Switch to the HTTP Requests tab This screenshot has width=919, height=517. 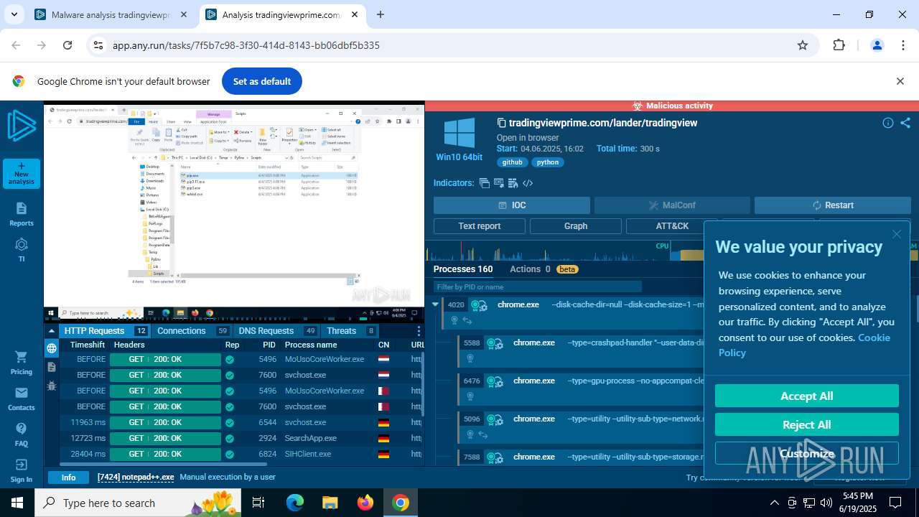(103, 331)
